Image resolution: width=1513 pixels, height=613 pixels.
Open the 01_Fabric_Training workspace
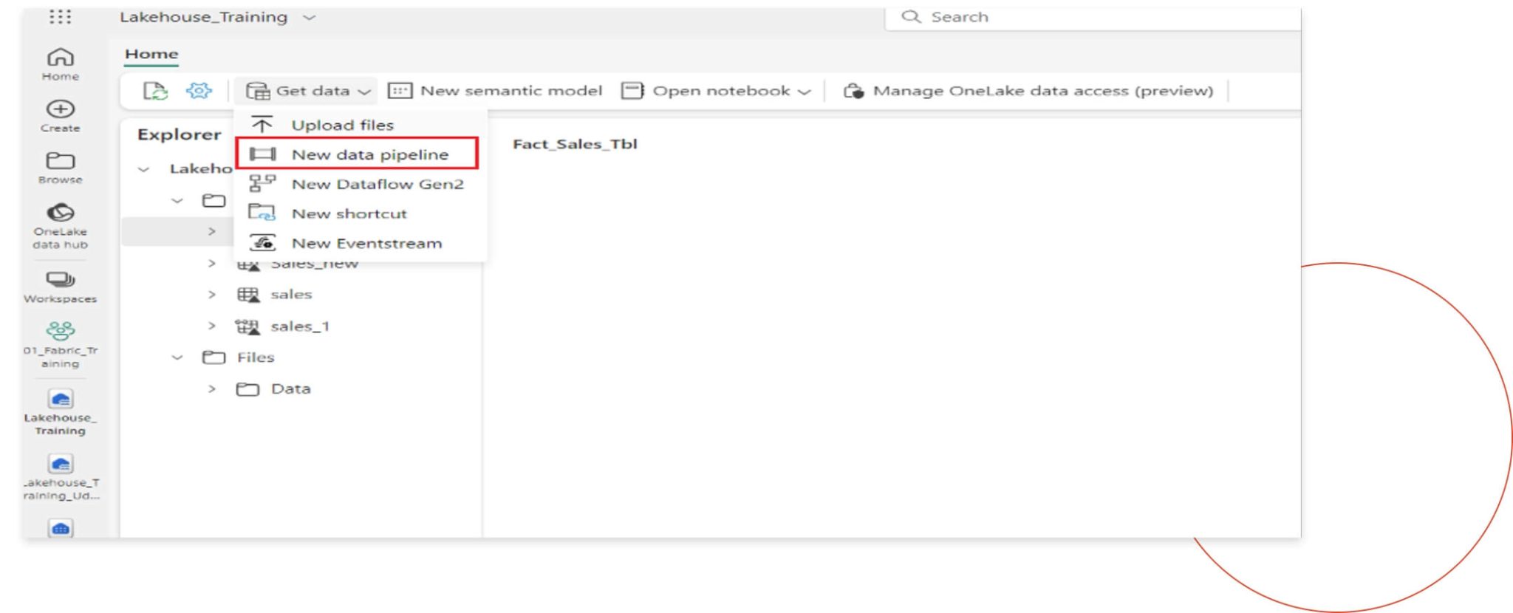[61, 344]
